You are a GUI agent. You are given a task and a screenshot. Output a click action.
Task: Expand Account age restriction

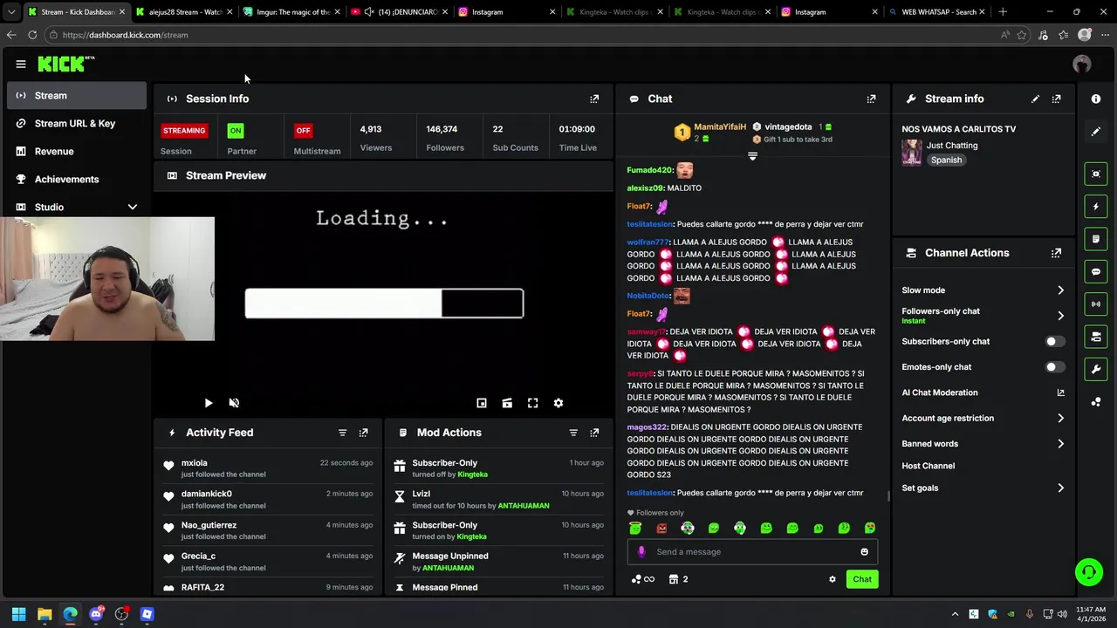click(1060, 419)
